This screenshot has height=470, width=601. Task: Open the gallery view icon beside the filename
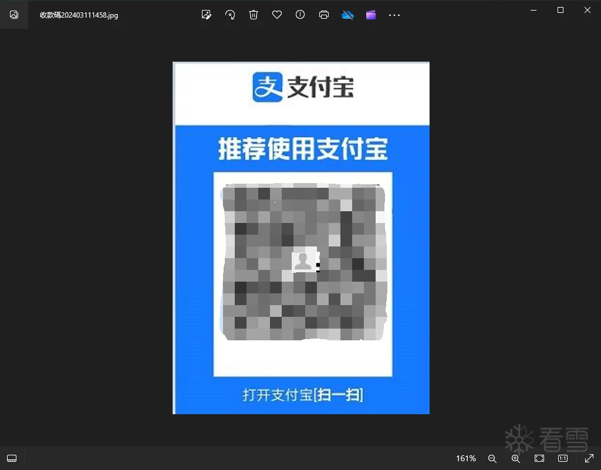[14, 15]
